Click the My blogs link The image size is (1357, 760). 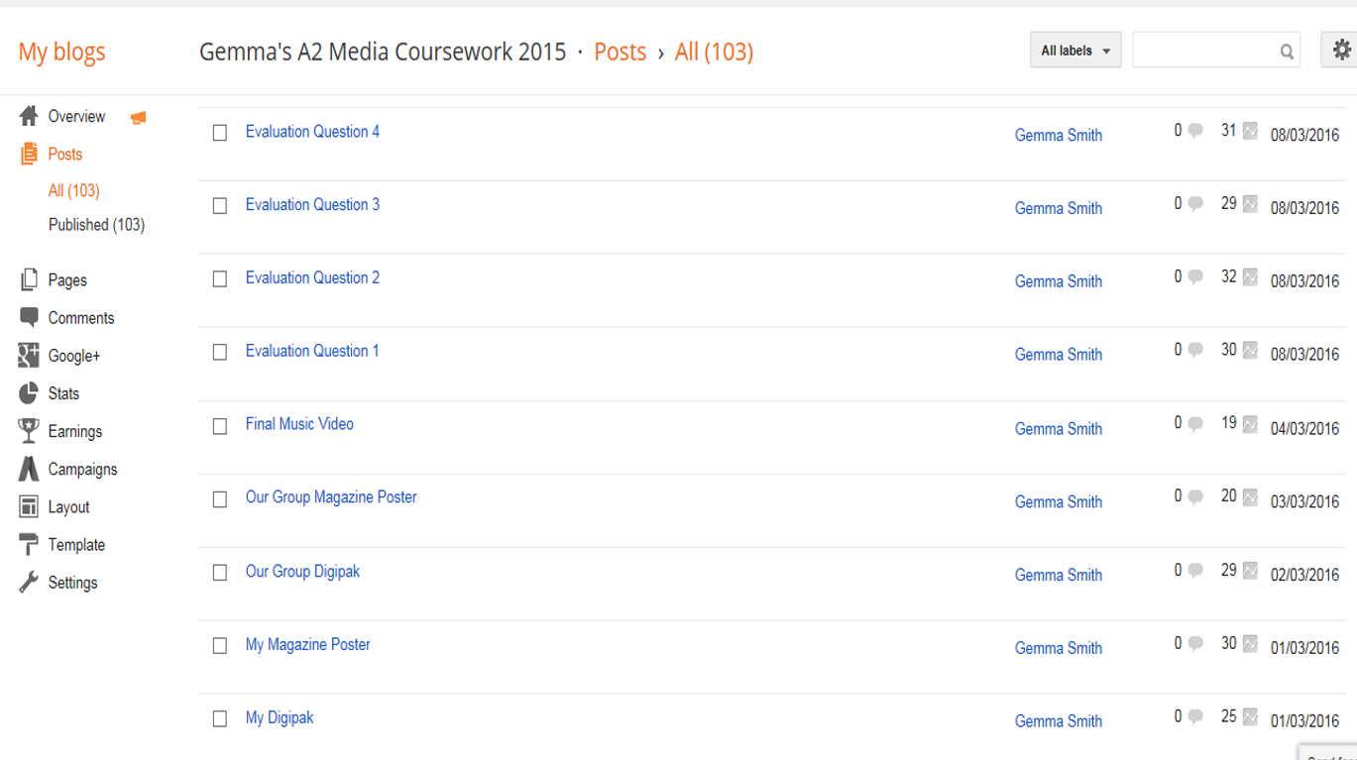click(61, 52)
